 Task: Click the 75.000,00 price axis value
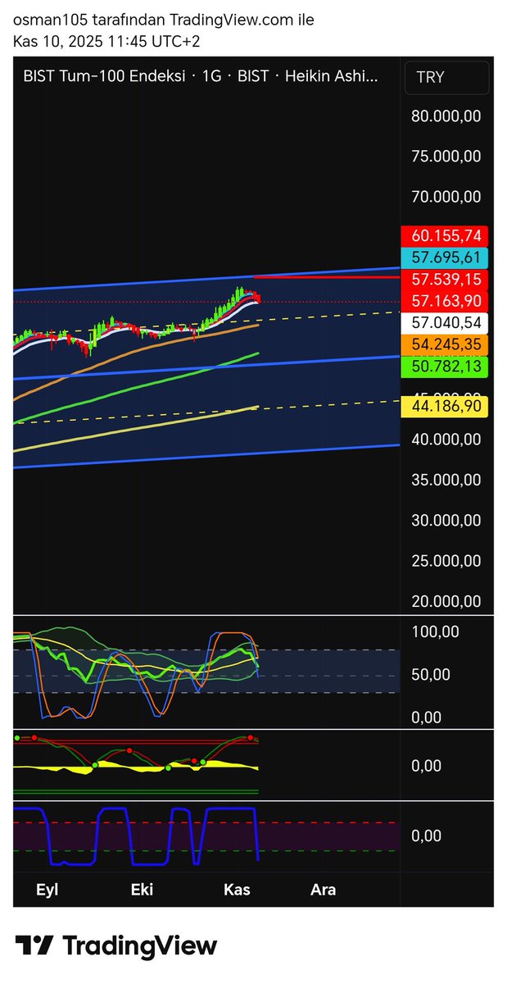446,156
